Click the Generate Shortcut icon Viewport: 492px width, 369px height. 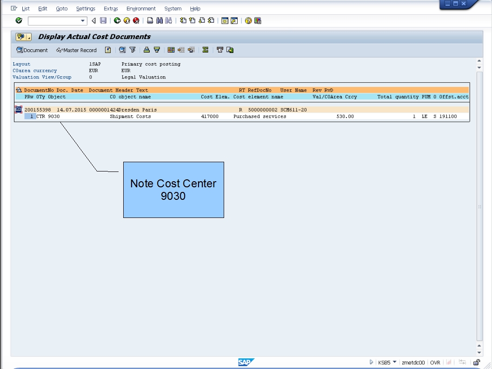(x=234, y=21)
